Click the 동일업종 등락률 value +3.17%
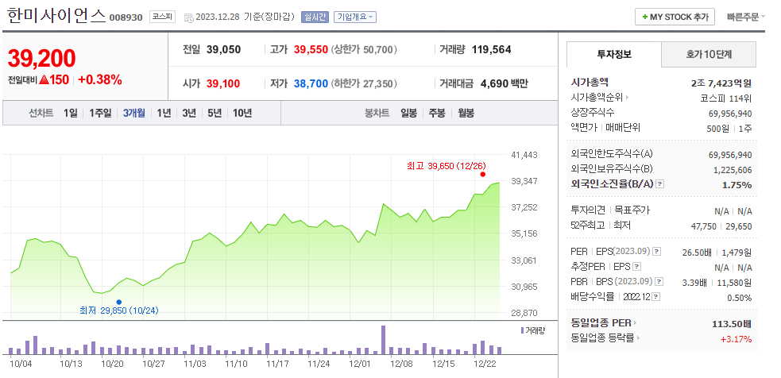Screen dimensions: 781x378 point(737,340)
